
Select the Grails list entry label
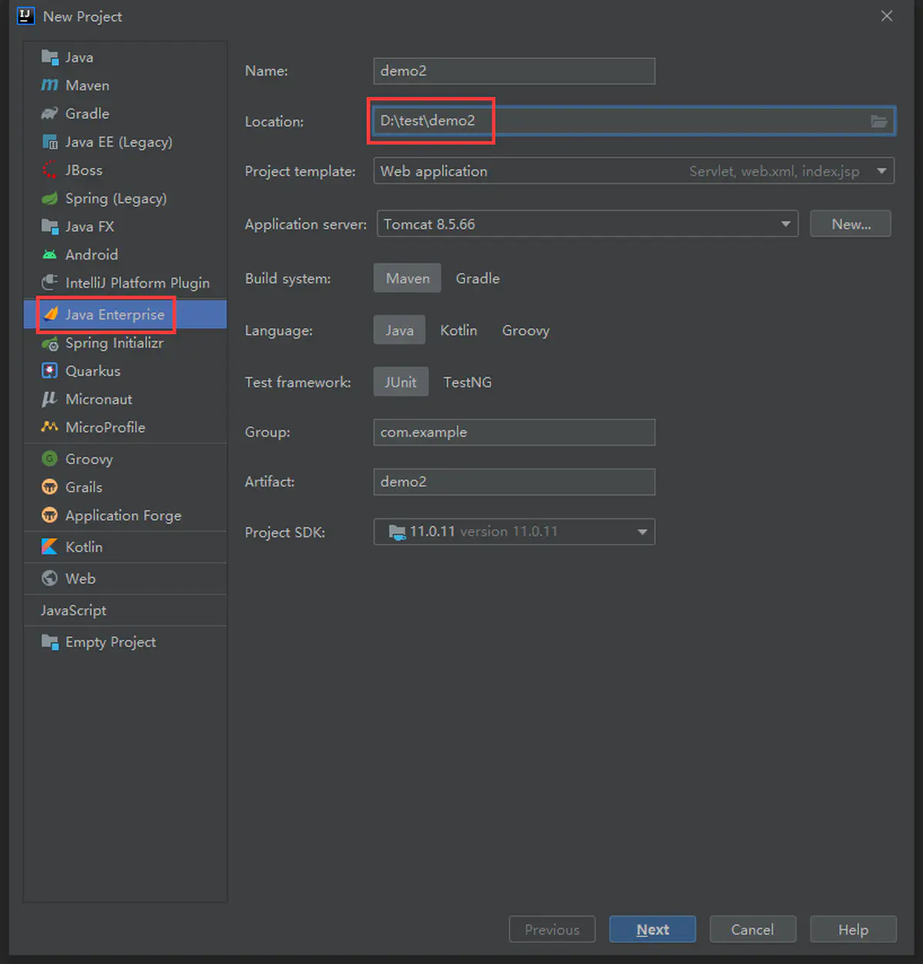pyautogui.click(x=84, y=487)
